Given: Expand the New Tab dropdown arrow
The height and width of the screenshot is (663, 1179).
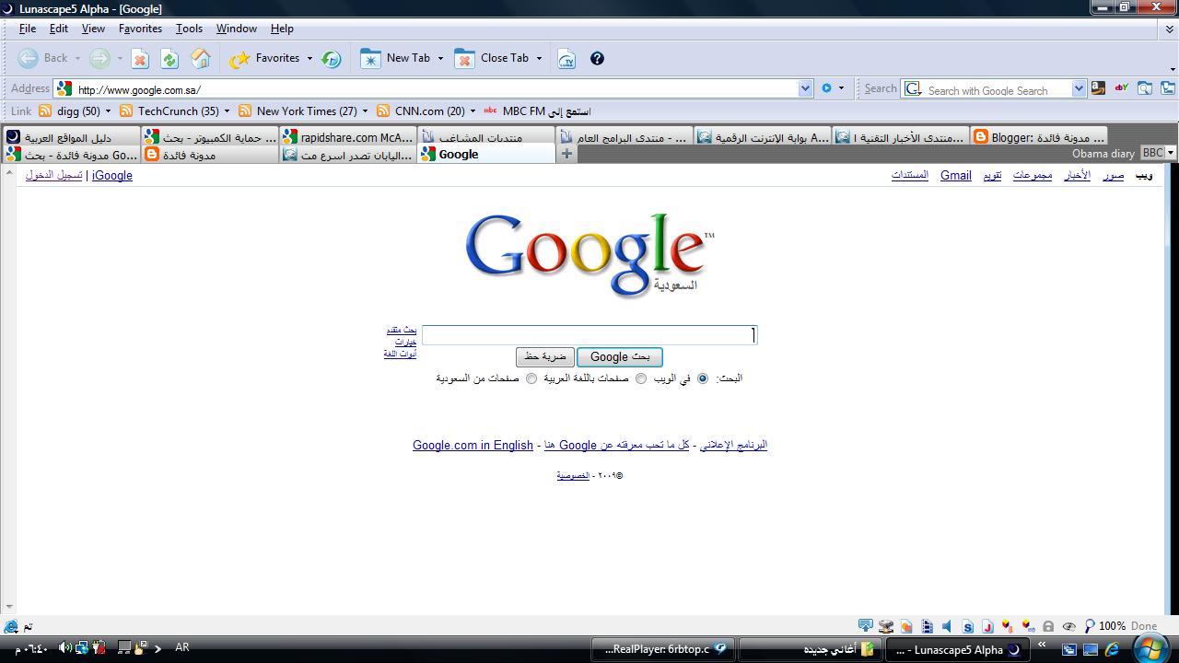Looking at the screenshot, I should (x=440, y=59).
